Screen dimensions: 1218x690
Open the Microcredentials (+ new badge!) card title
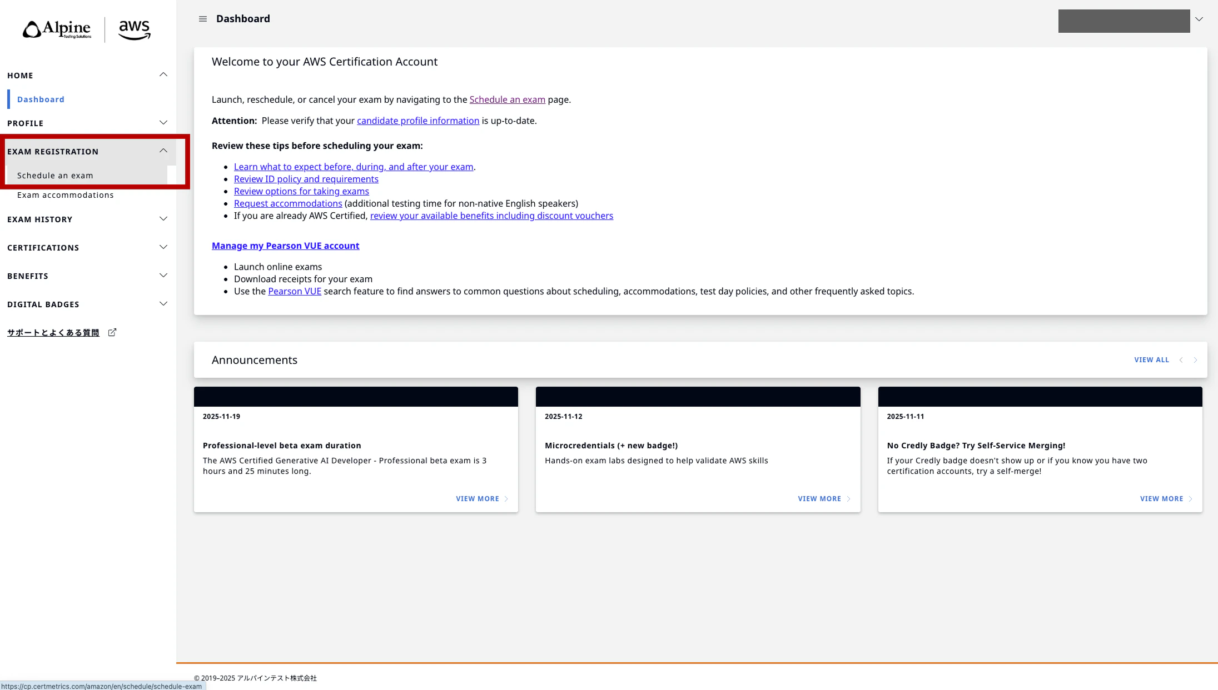pos(611,446)
